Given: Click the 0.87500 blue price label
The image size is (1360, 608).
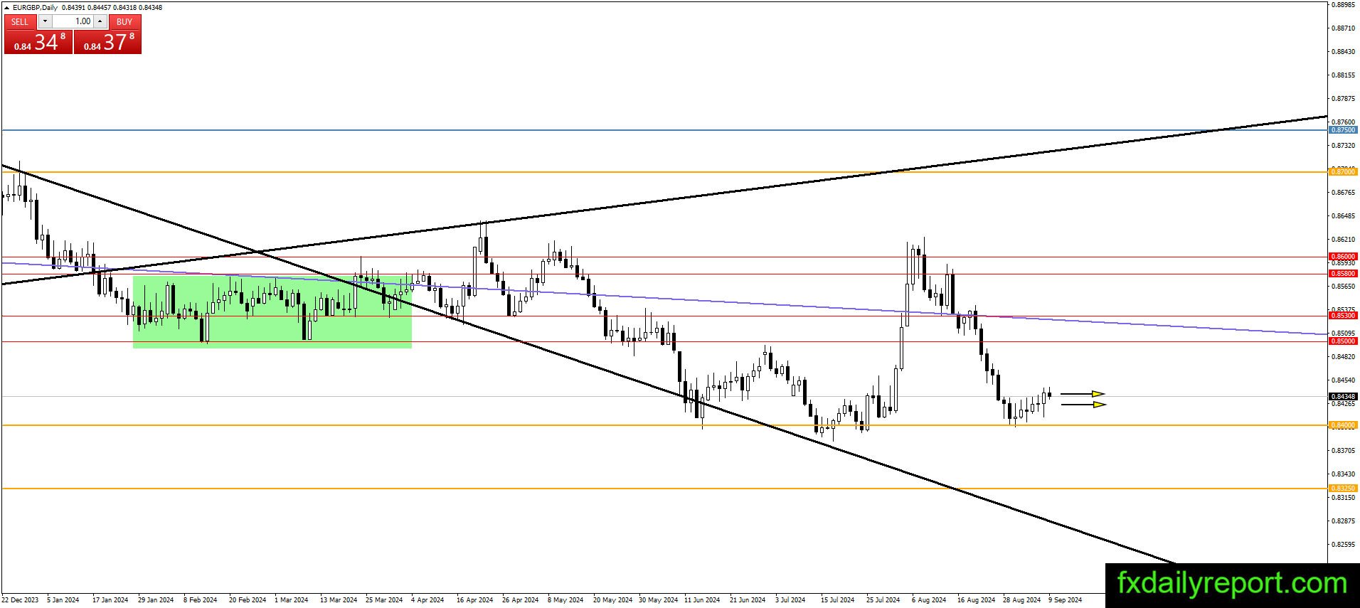Looking at the screenshot, I should (1343, 130).
